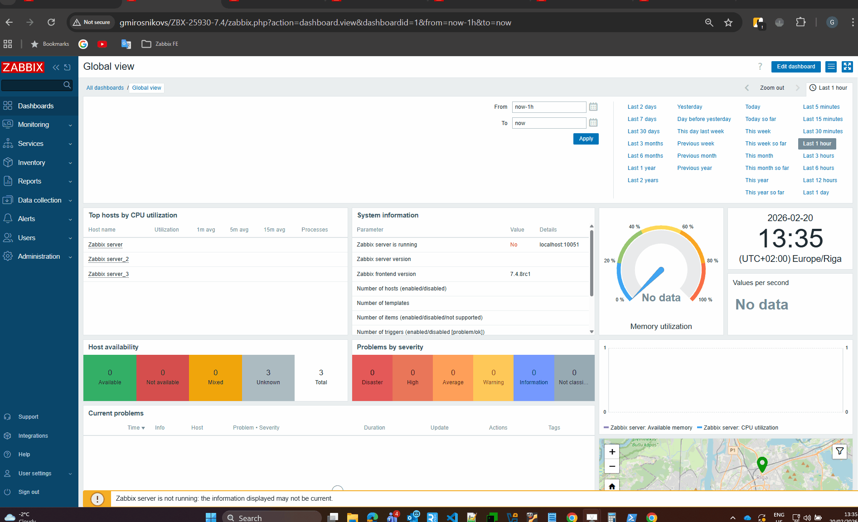Screen dimensions: 858x522
Task: Open the Dashboards menu item
Action: [x=36, y=106]
